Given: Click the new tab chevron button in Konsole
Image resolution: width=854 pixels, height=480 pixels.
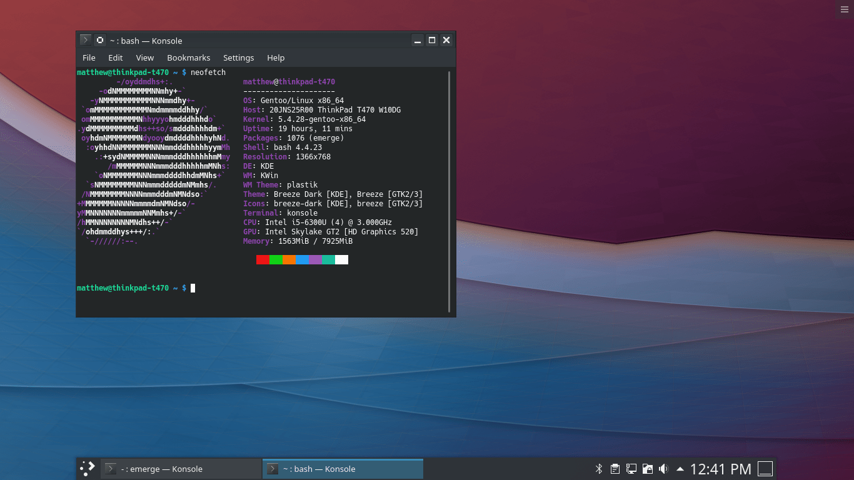Looking at the screenshot, I should 85,39.
